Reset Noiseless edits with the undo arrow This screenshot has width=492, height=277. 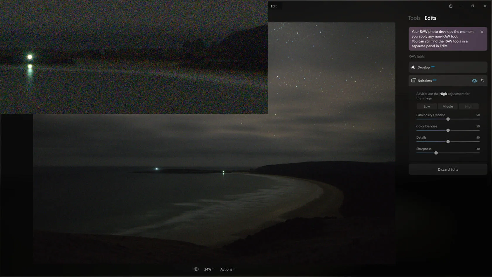point(482,81)
